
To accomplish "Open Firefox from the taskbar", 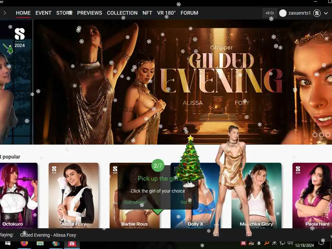I will pyautogui.click(x=24, y=243).
